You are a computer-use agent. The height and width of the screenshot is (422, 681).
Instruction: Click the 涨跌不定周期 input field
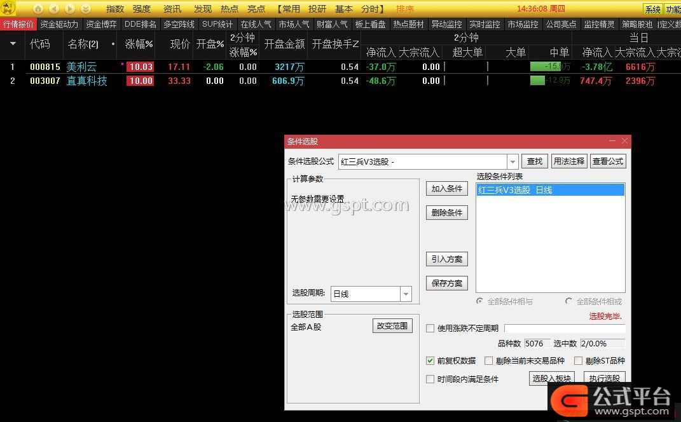pos(565,328)
